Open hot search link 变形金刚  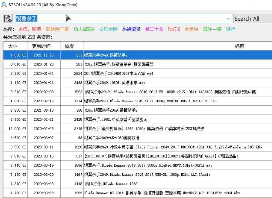(x=108, y=29)
